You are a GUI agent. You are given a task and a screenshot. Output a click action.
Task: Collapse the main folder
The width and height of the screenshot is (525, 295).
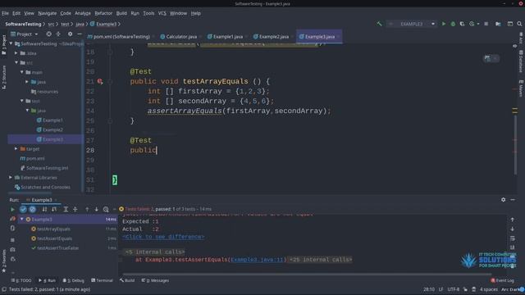(x=22, y=72)
